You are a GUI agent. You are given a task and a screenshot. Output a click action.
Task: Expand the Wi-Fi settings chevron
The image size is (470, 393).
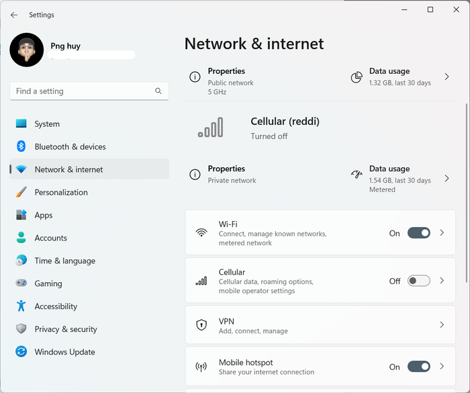(442, 233)
